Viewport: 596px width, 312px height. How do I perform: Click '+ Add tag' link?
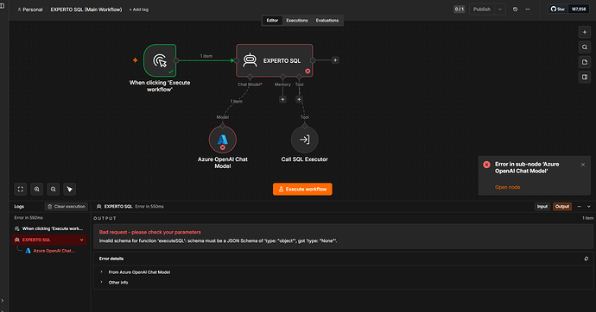pos(139,9)
